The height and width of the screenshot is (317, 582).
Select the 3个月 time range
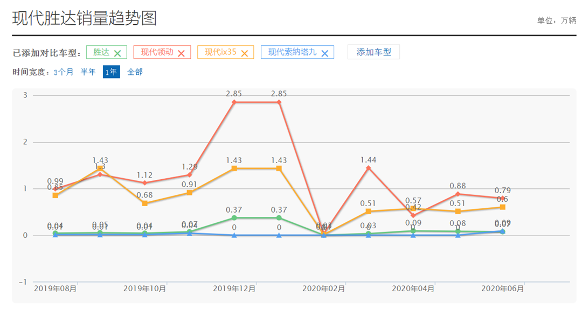point(64,72)
